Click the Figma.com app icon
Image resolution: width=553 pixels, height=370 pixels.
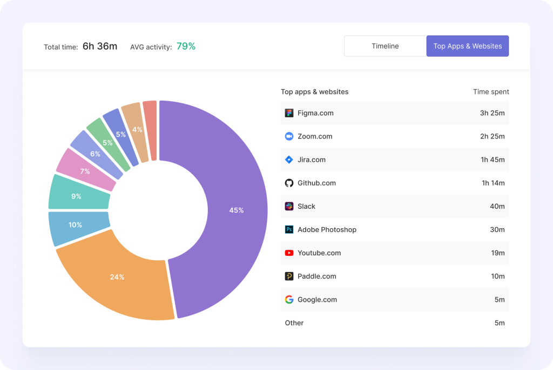[x=289, y=113]
